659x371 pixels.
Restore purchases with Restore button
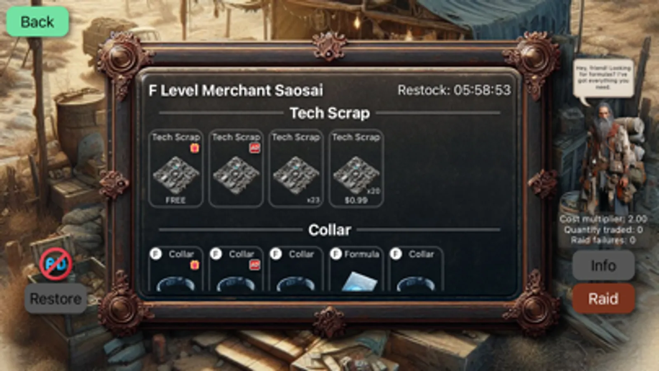coord(56,298)
